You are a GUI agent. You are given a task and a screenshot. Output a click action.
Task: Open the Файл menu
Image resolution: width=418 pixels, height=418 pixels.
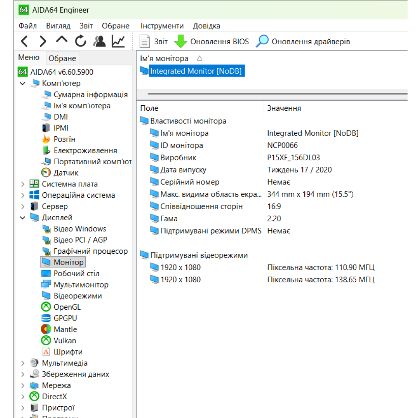click(28, 26)
